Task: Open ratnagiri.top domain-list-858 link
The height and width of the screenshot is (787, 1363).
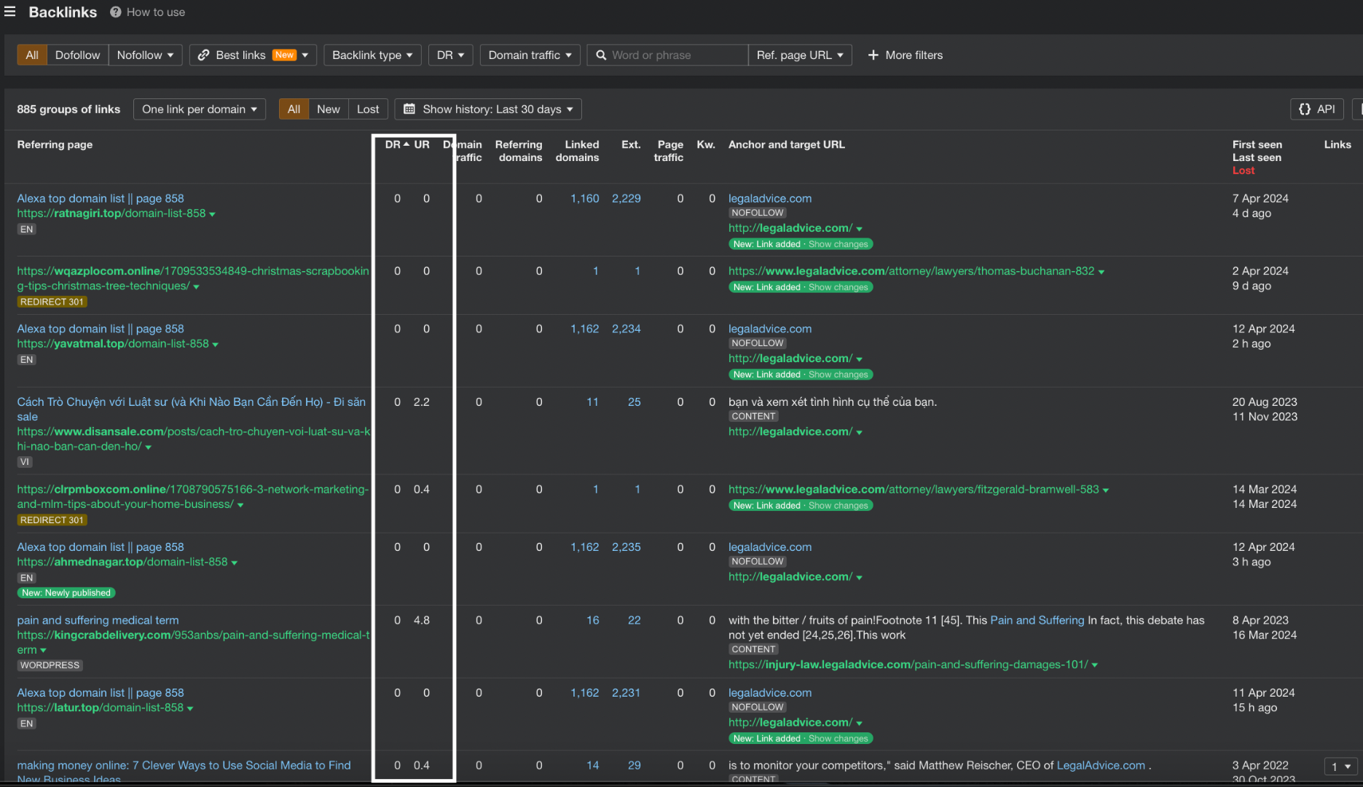Action: coord(111,214)
